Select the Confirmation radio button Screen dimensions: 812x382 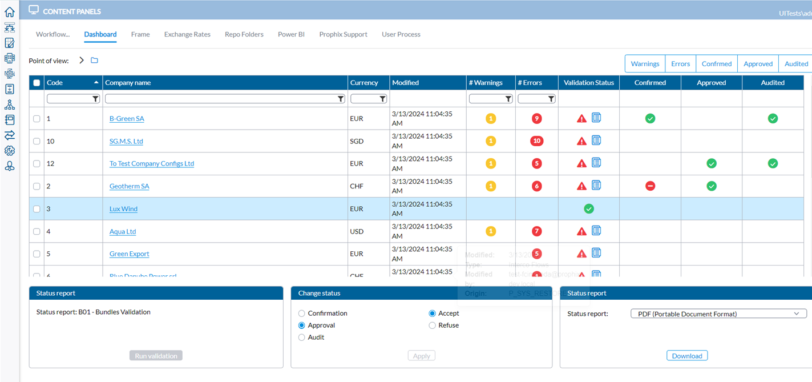click(x=302, y=313)
